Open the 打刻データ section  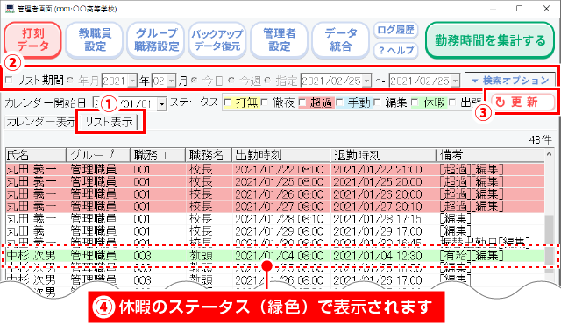coord(33,39)
